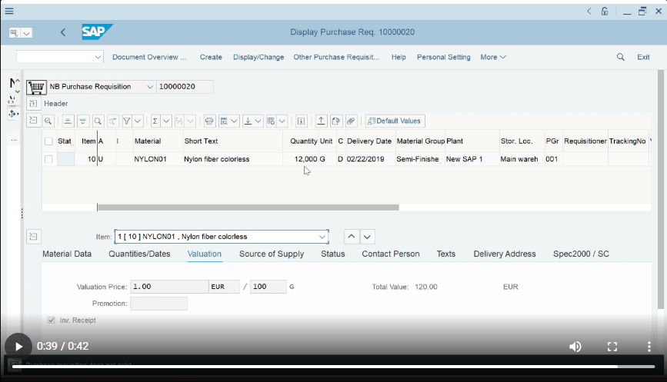Click Personal Setting menu item
The height and width of the screenshot is (382, 667).
click(x=444, y=57)
